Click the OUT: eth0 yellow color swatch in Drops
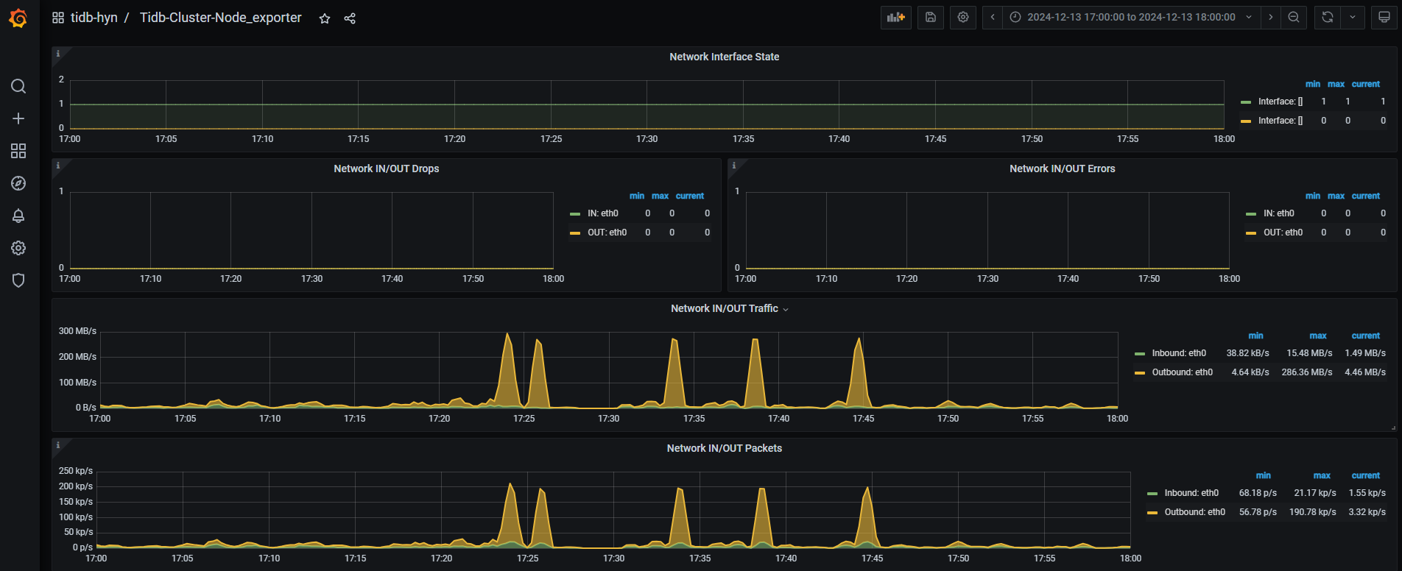This screenshot has height=571, width=1402. 575,233
